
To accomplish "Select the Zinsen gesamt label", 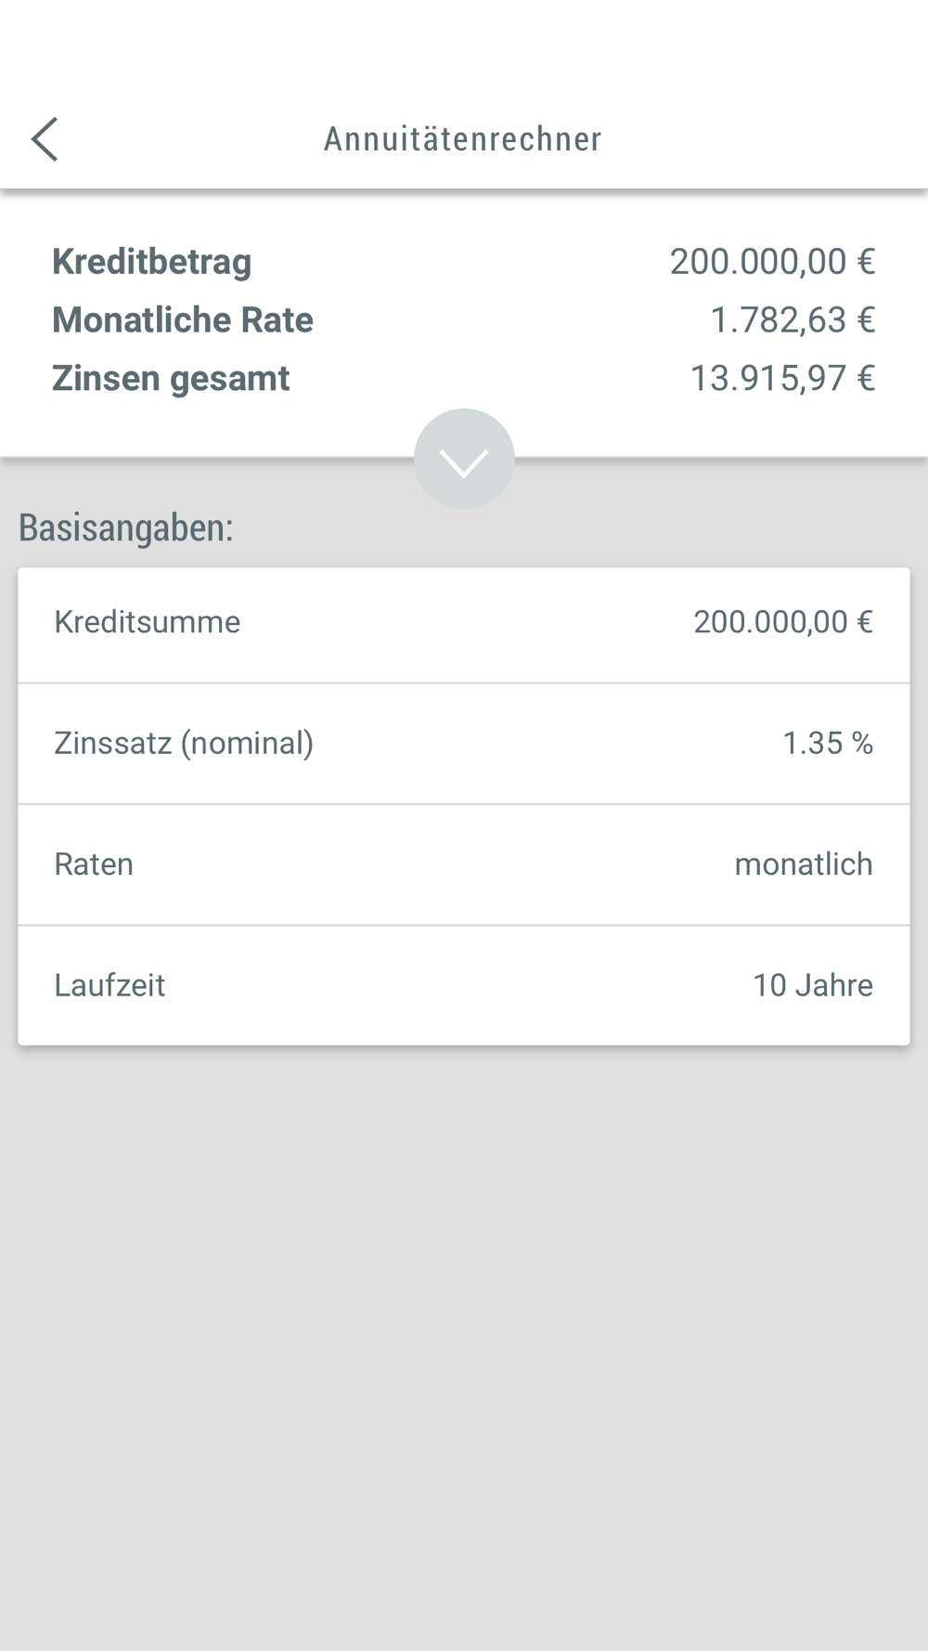I will [x=171, y=379].
